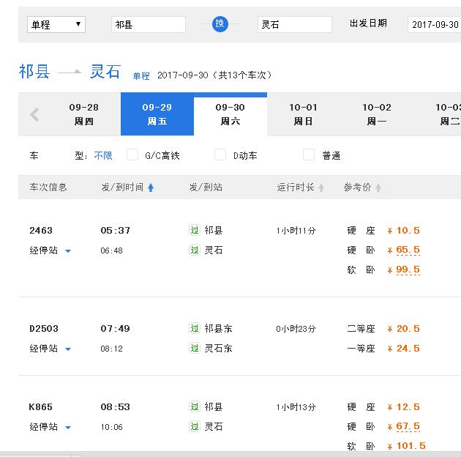Click the previous dates left arrow
The width and height of the screenshot is (461, 457).
click(x=34, y=114)
